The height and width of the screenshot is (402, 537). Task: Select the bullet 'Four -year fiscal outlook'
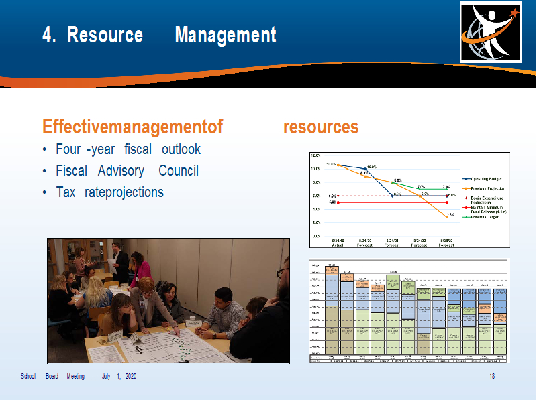click(x=128, y=149)
